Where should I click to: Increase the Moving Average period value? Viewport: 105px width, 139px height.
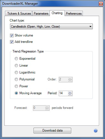tap(70, 92)
